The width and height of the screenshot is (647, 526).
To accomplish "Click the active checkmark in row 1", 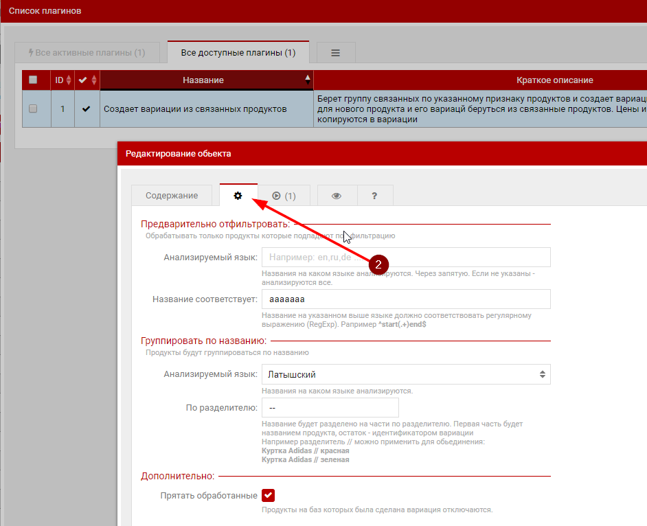I will (x=86, y=108).
